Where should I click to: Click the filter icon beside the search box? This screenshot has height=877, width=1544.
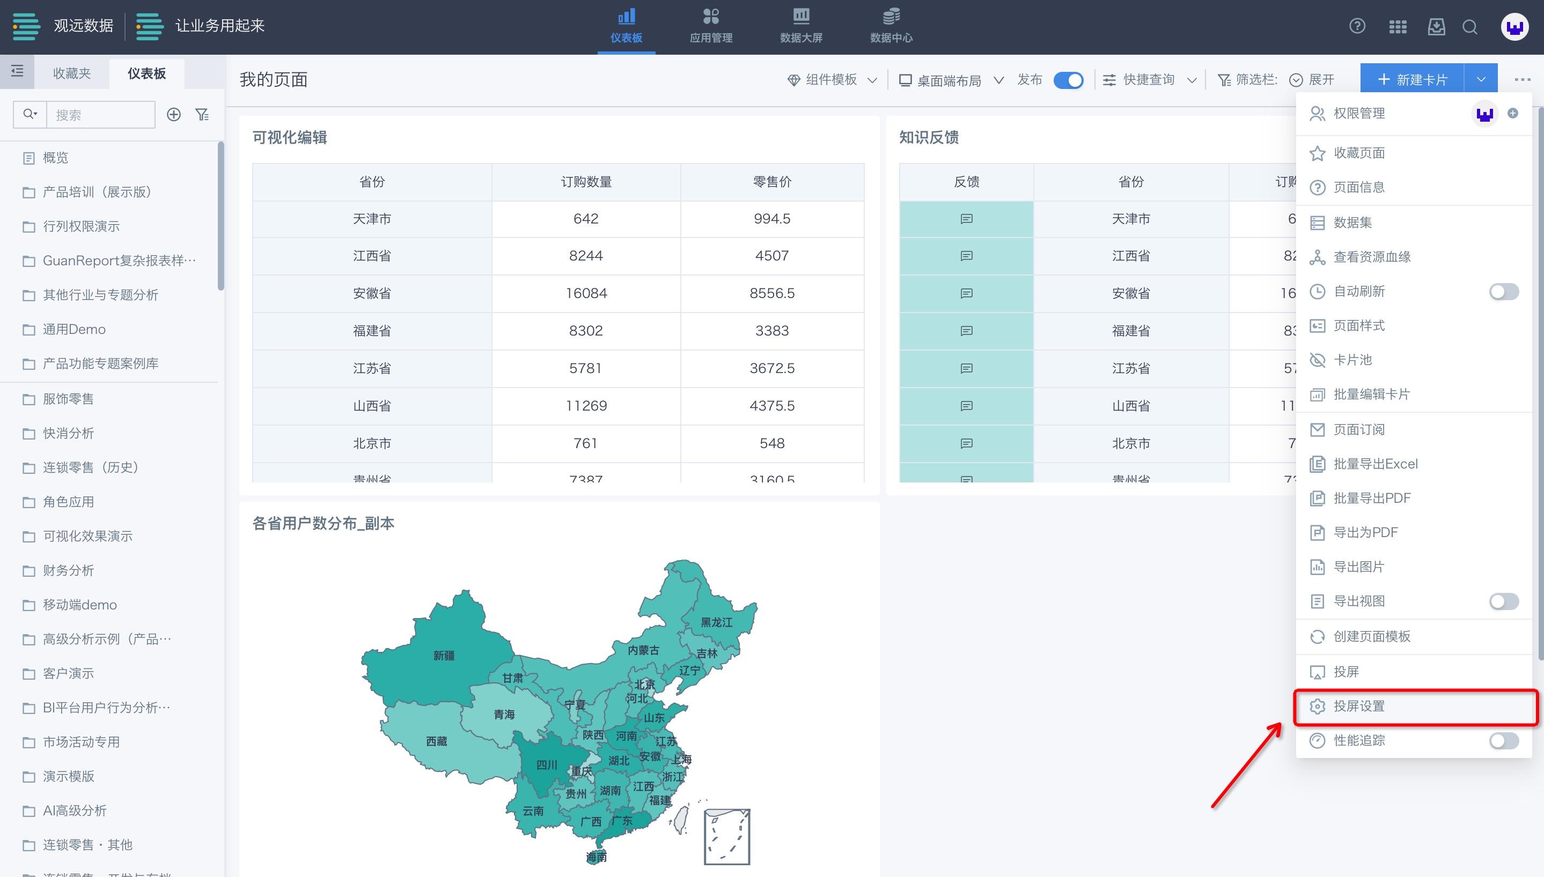click(202, 114)
